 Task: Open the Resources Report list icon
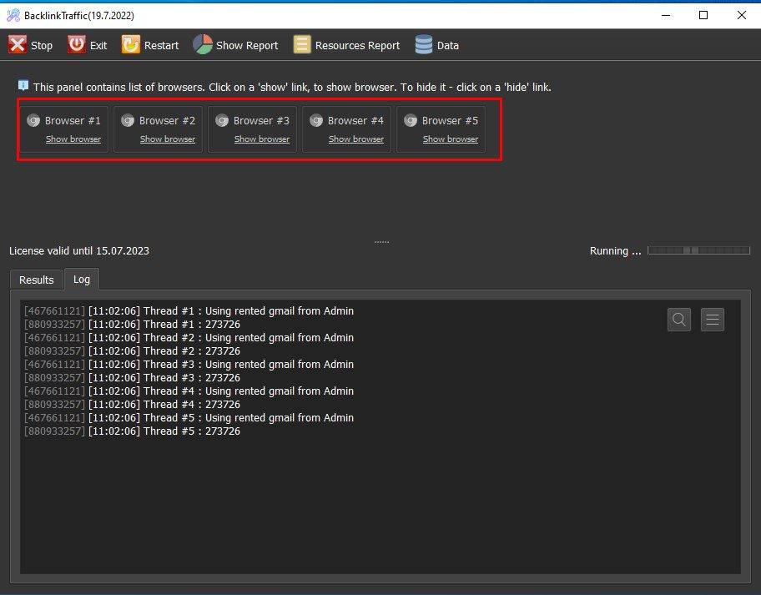point(302,45)
